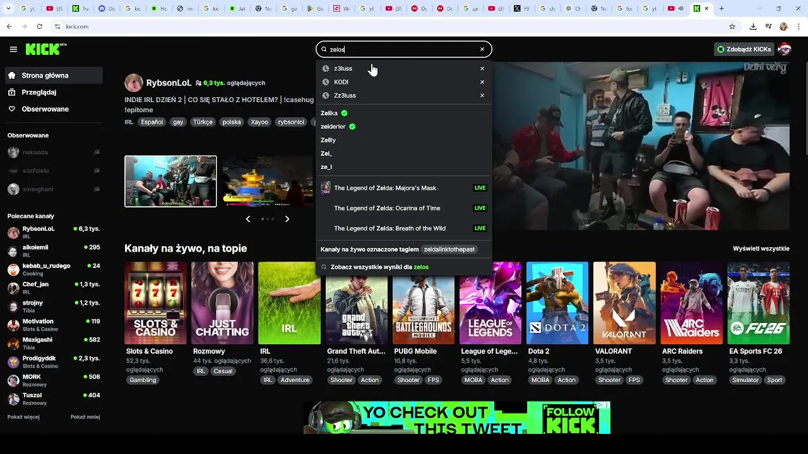Open Przeglądaj in sidebar
Viewport: 808px width, 454px height.
54,92
